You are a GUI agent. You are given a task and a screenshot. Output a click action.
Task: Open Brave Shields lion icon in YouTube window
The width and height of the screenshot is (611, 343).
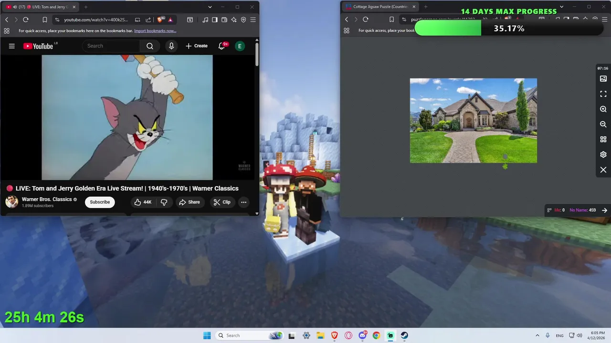pos(160,20)
